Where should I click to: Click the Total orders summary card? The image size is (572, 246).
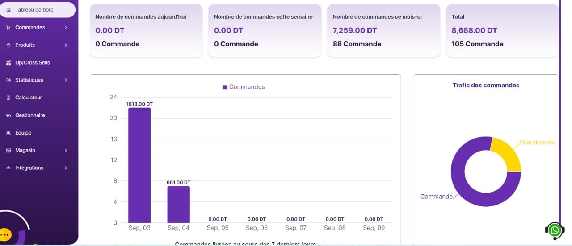pyautogui.click(x=502, y=30)
